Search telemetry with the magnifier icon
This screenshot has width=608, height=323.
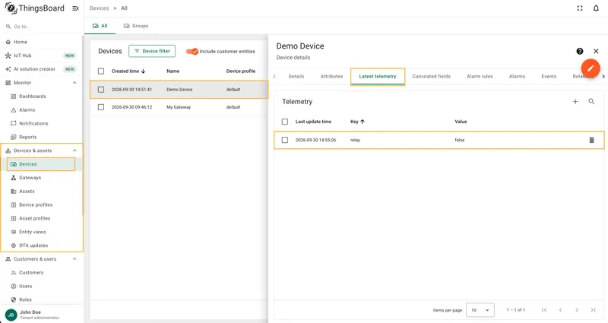pyautogui.click(x=591, y=102)
